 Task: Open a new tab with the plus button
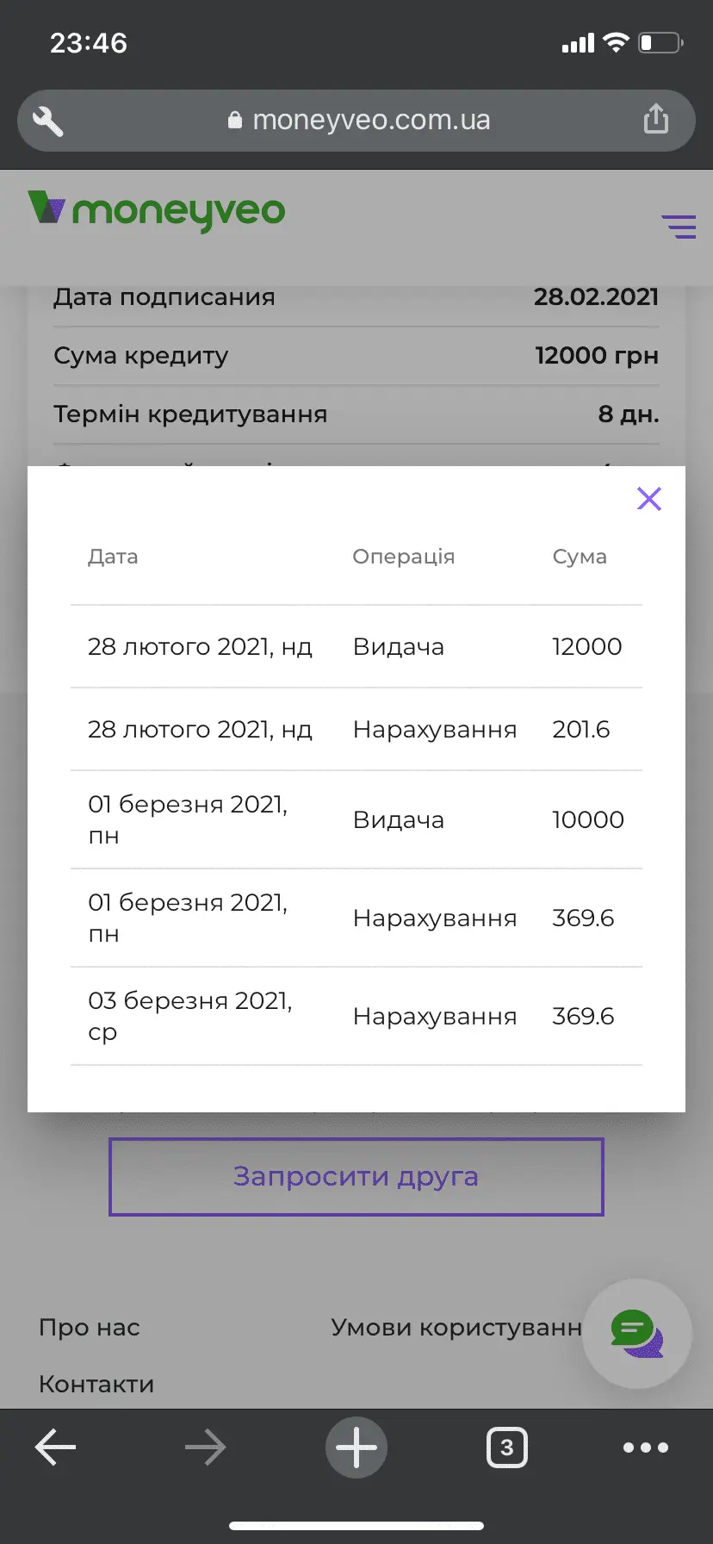[x=356, y=1447]
